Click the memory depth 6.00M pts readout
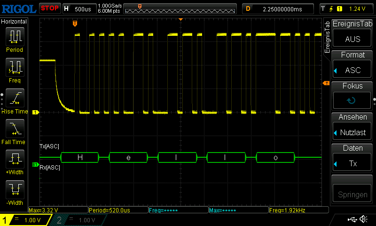 pyautogui.click(x=109, y=11)
